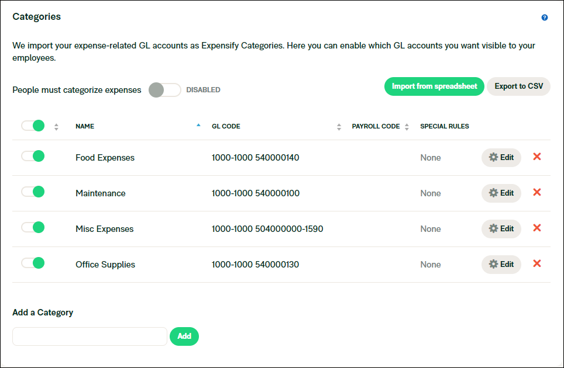Enable People must categorize expenses toggle
The height and width of the screenshot is (368, 564).
164,90
